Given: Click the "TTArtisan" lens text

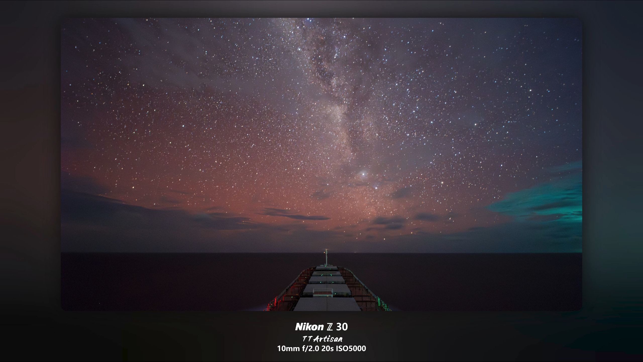Looking at the screenshot, I should click(322, 339).
